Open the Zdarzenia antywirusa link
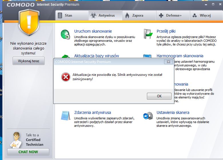Image resolution: width=223 pixels, height=160 pixels. pos(92,112)
